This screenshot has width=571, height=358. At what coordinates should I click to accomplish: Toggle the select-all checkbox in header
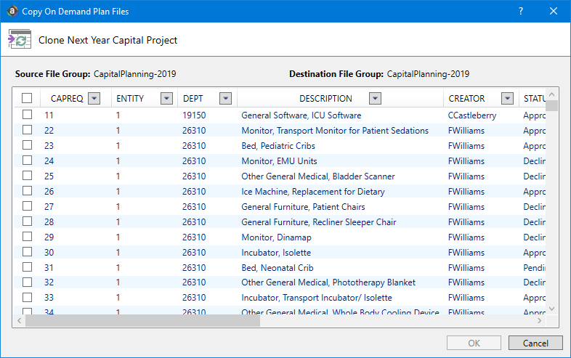pyautogui.click(x=27, y=98)
